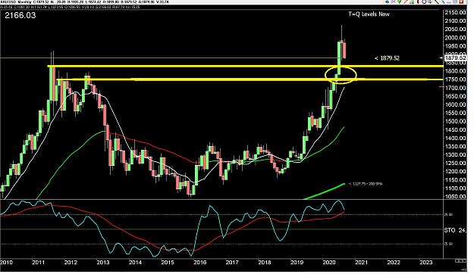Select the 200 SMA label annotation
Image resolution: width=474 pixels, height=274 pixels.
click(x=366, y=183)
